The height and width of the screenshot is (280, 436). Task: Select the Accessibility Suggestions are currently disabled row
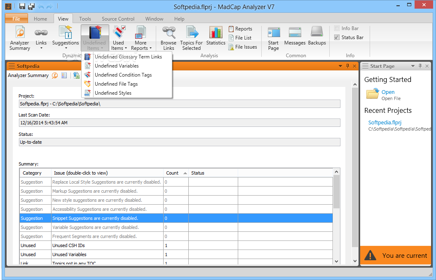pos(176,209)
